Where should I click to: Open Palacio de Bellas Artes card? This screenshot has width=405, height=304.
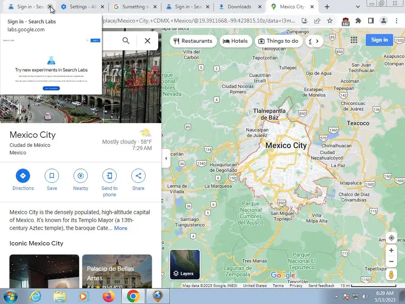117,271
